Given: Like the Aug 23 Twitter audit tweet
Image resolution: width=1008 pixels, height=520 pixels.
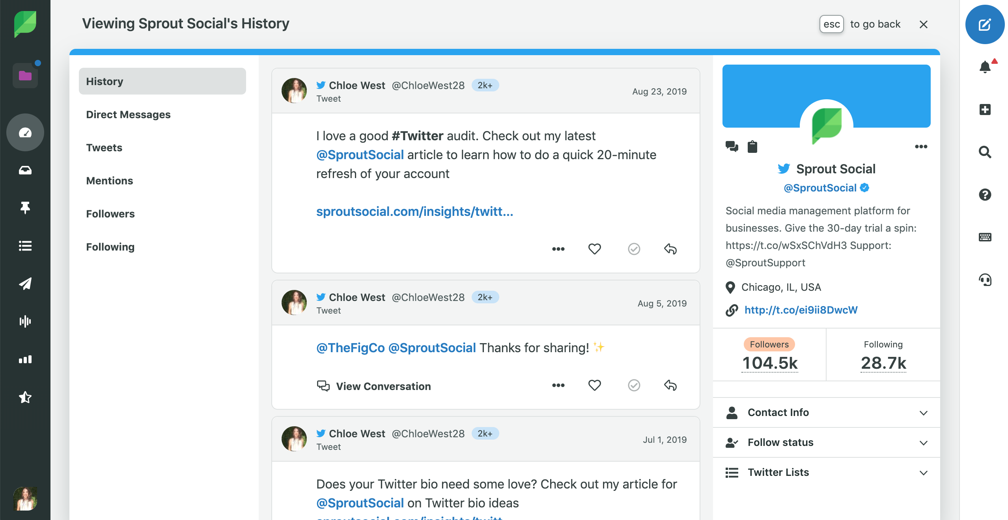Looking at the screenshot, I should tap(594, 249).
